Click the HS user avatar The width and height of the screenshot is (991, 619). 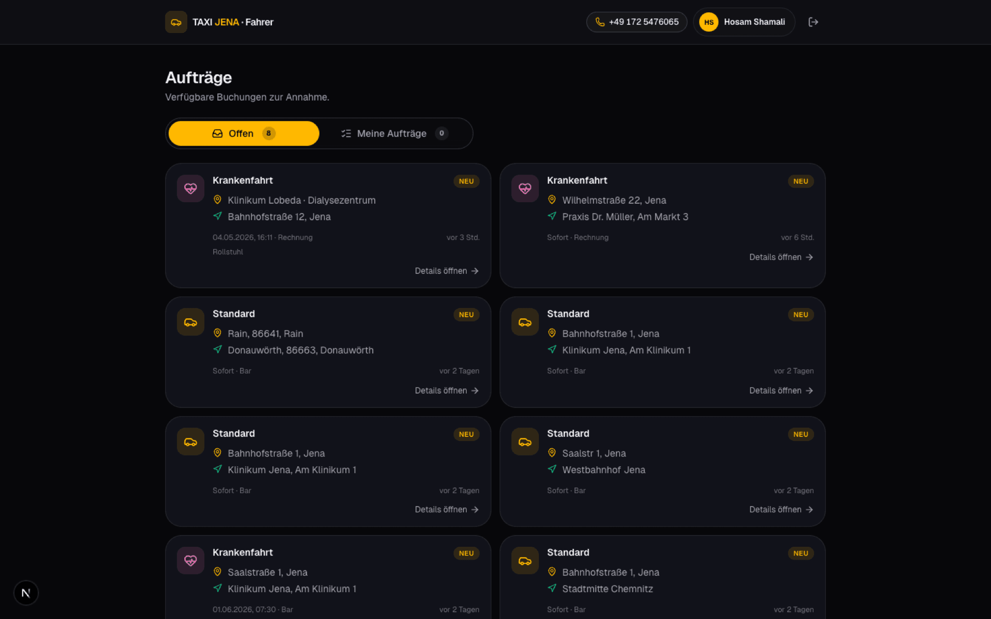point(709,22)
